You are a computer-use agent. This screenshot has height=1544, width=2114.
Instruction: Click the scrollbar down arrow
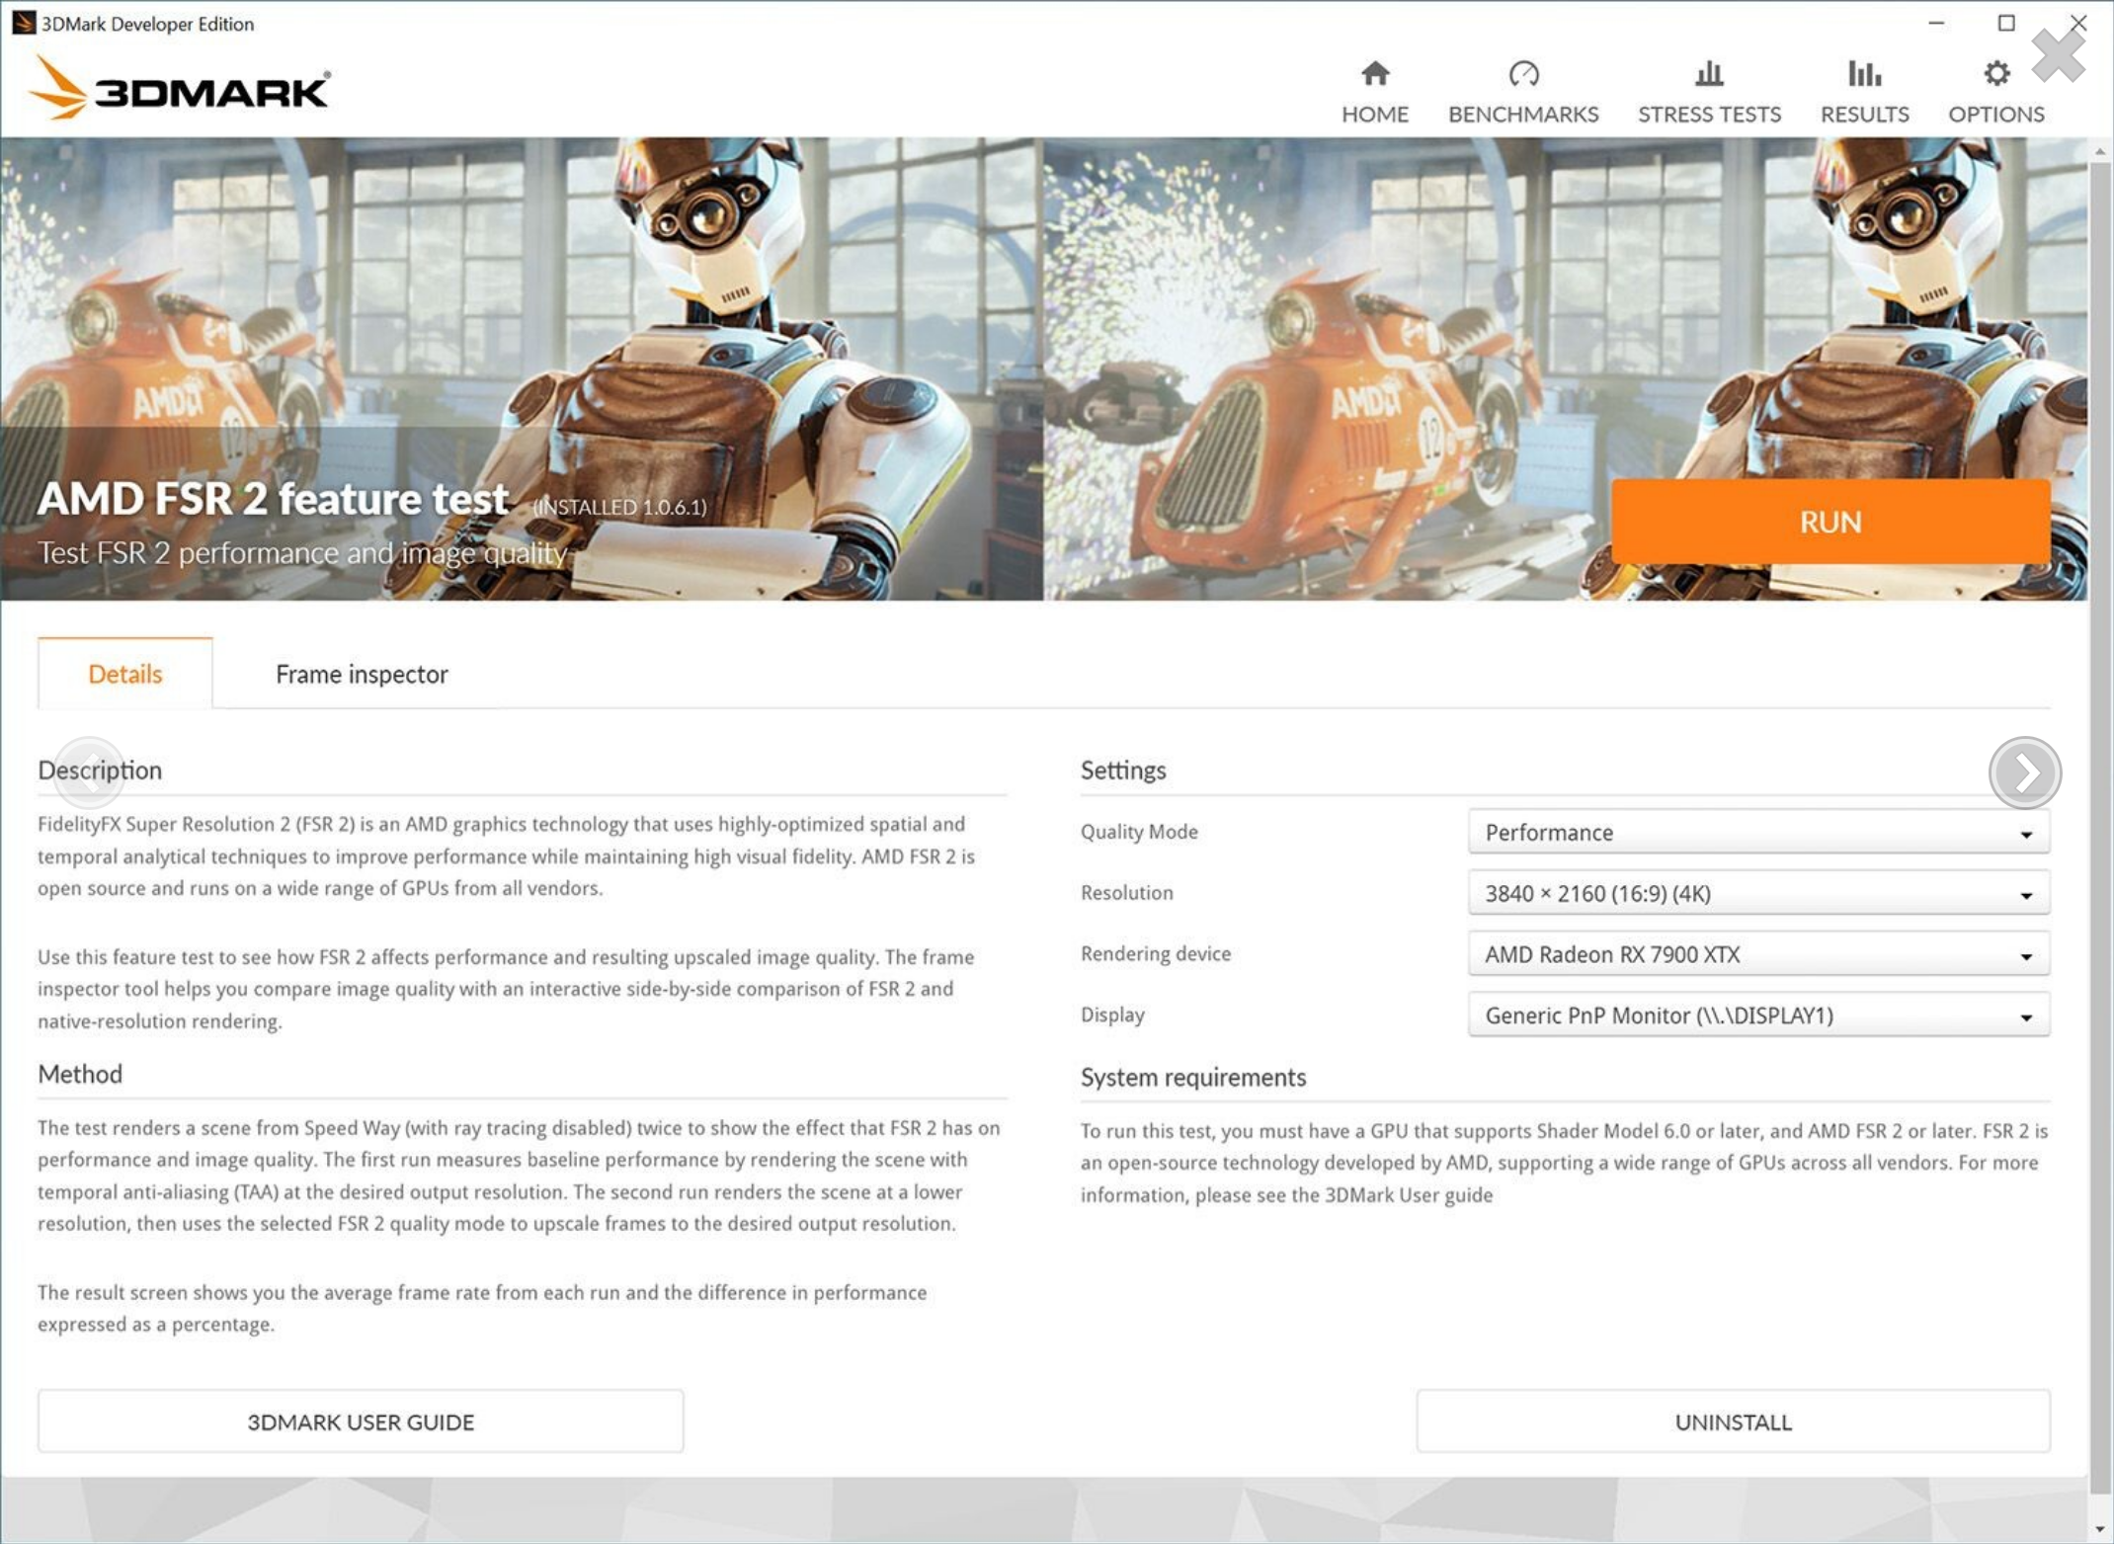coord(2100,1529)
